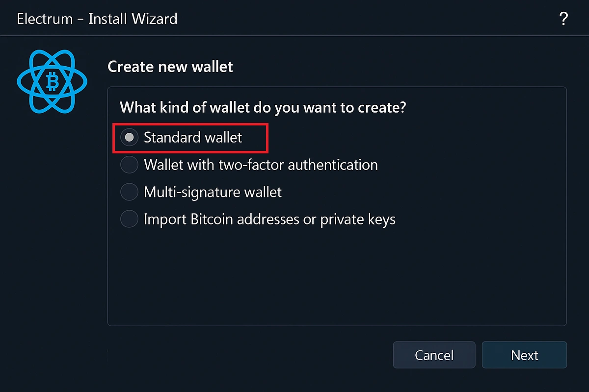
Task: Select the Import Bitcoin addresses radio circle
Action: (x=130, y=219)
